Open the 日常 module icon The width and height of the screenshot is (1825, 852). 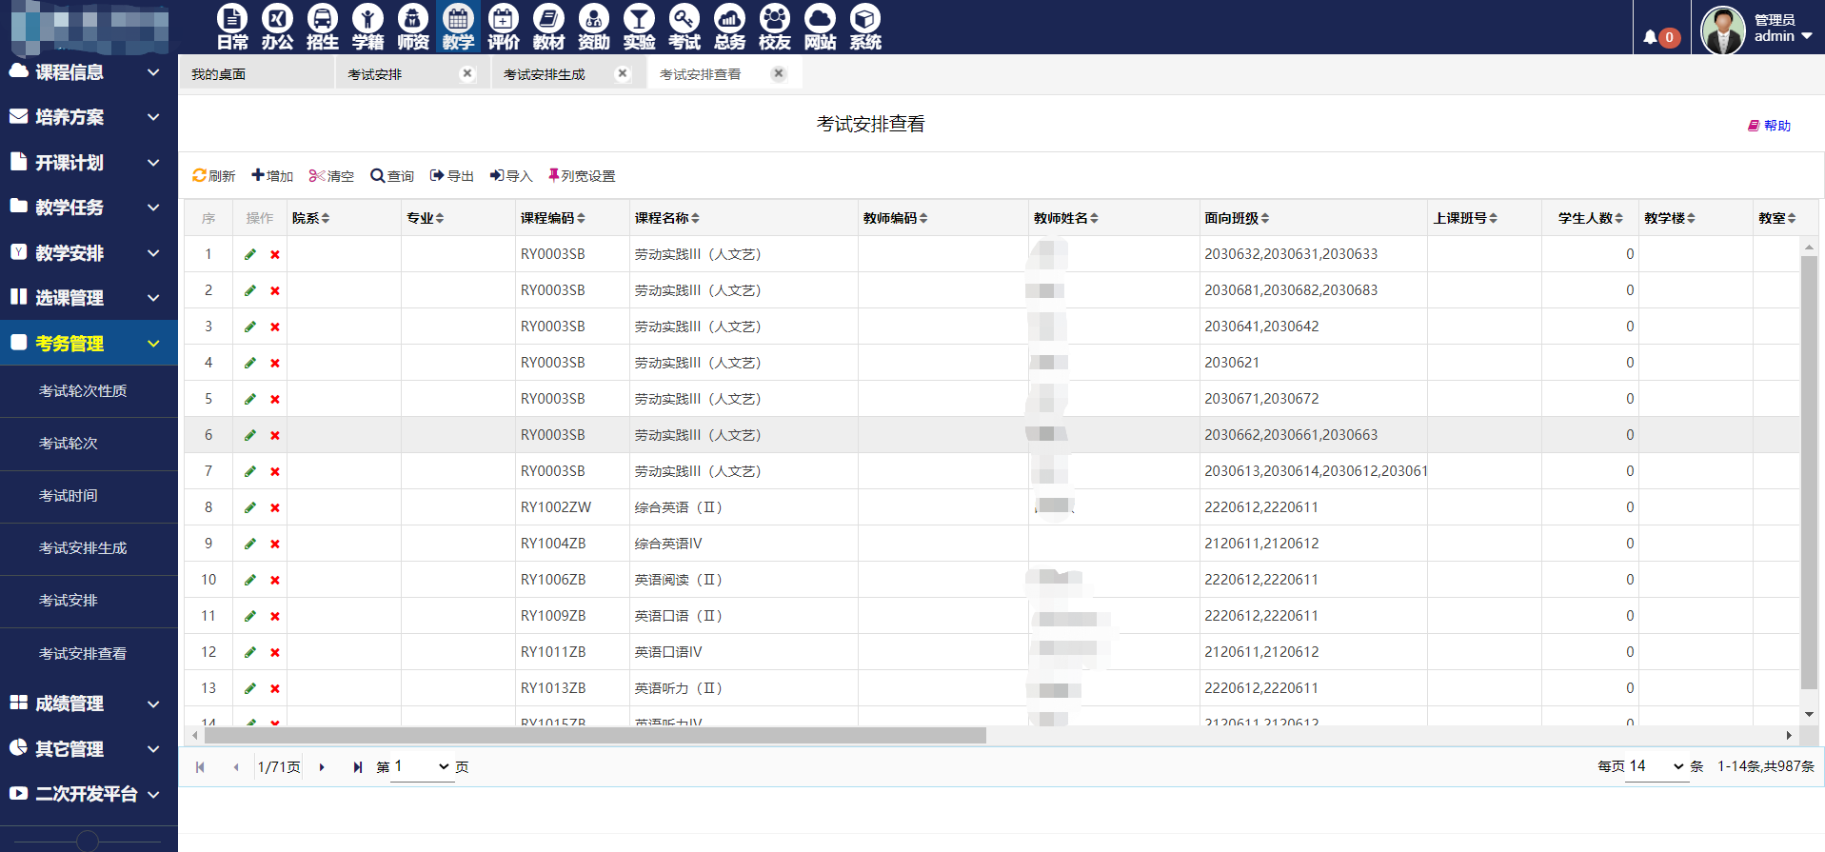[x=232, y=27]
